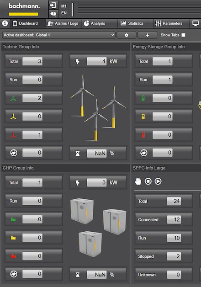Viewport: 201px width, 287px height.
Task: Expand the Active dashboard Global 1 dropdown
Action: tap(59, 35)
